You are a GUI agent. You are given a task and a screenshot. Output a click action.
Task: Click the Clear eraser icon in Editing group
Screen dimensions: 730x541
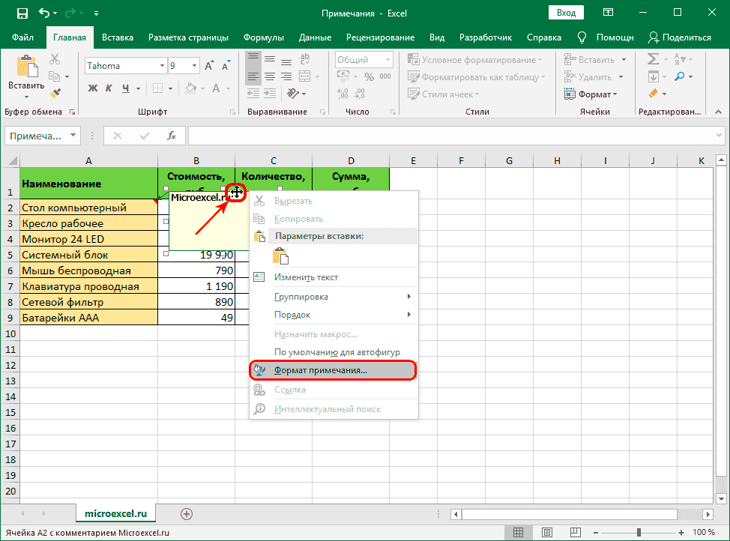click(654, 94)
